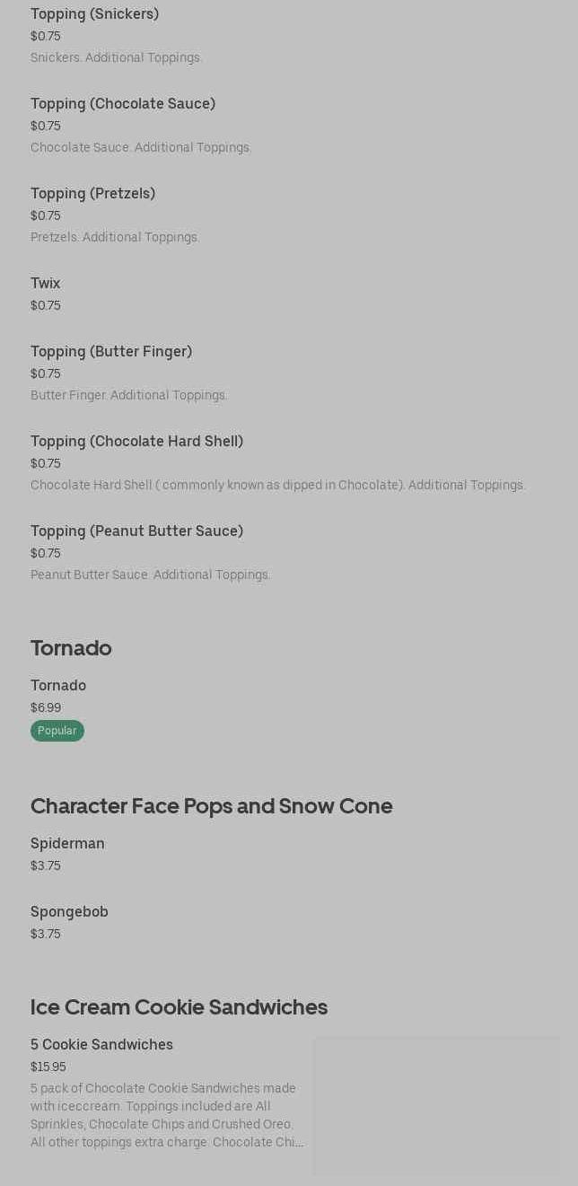Select the Topping (Snickers) menu item
This screenshot has width=578, height=1186.
94,14
